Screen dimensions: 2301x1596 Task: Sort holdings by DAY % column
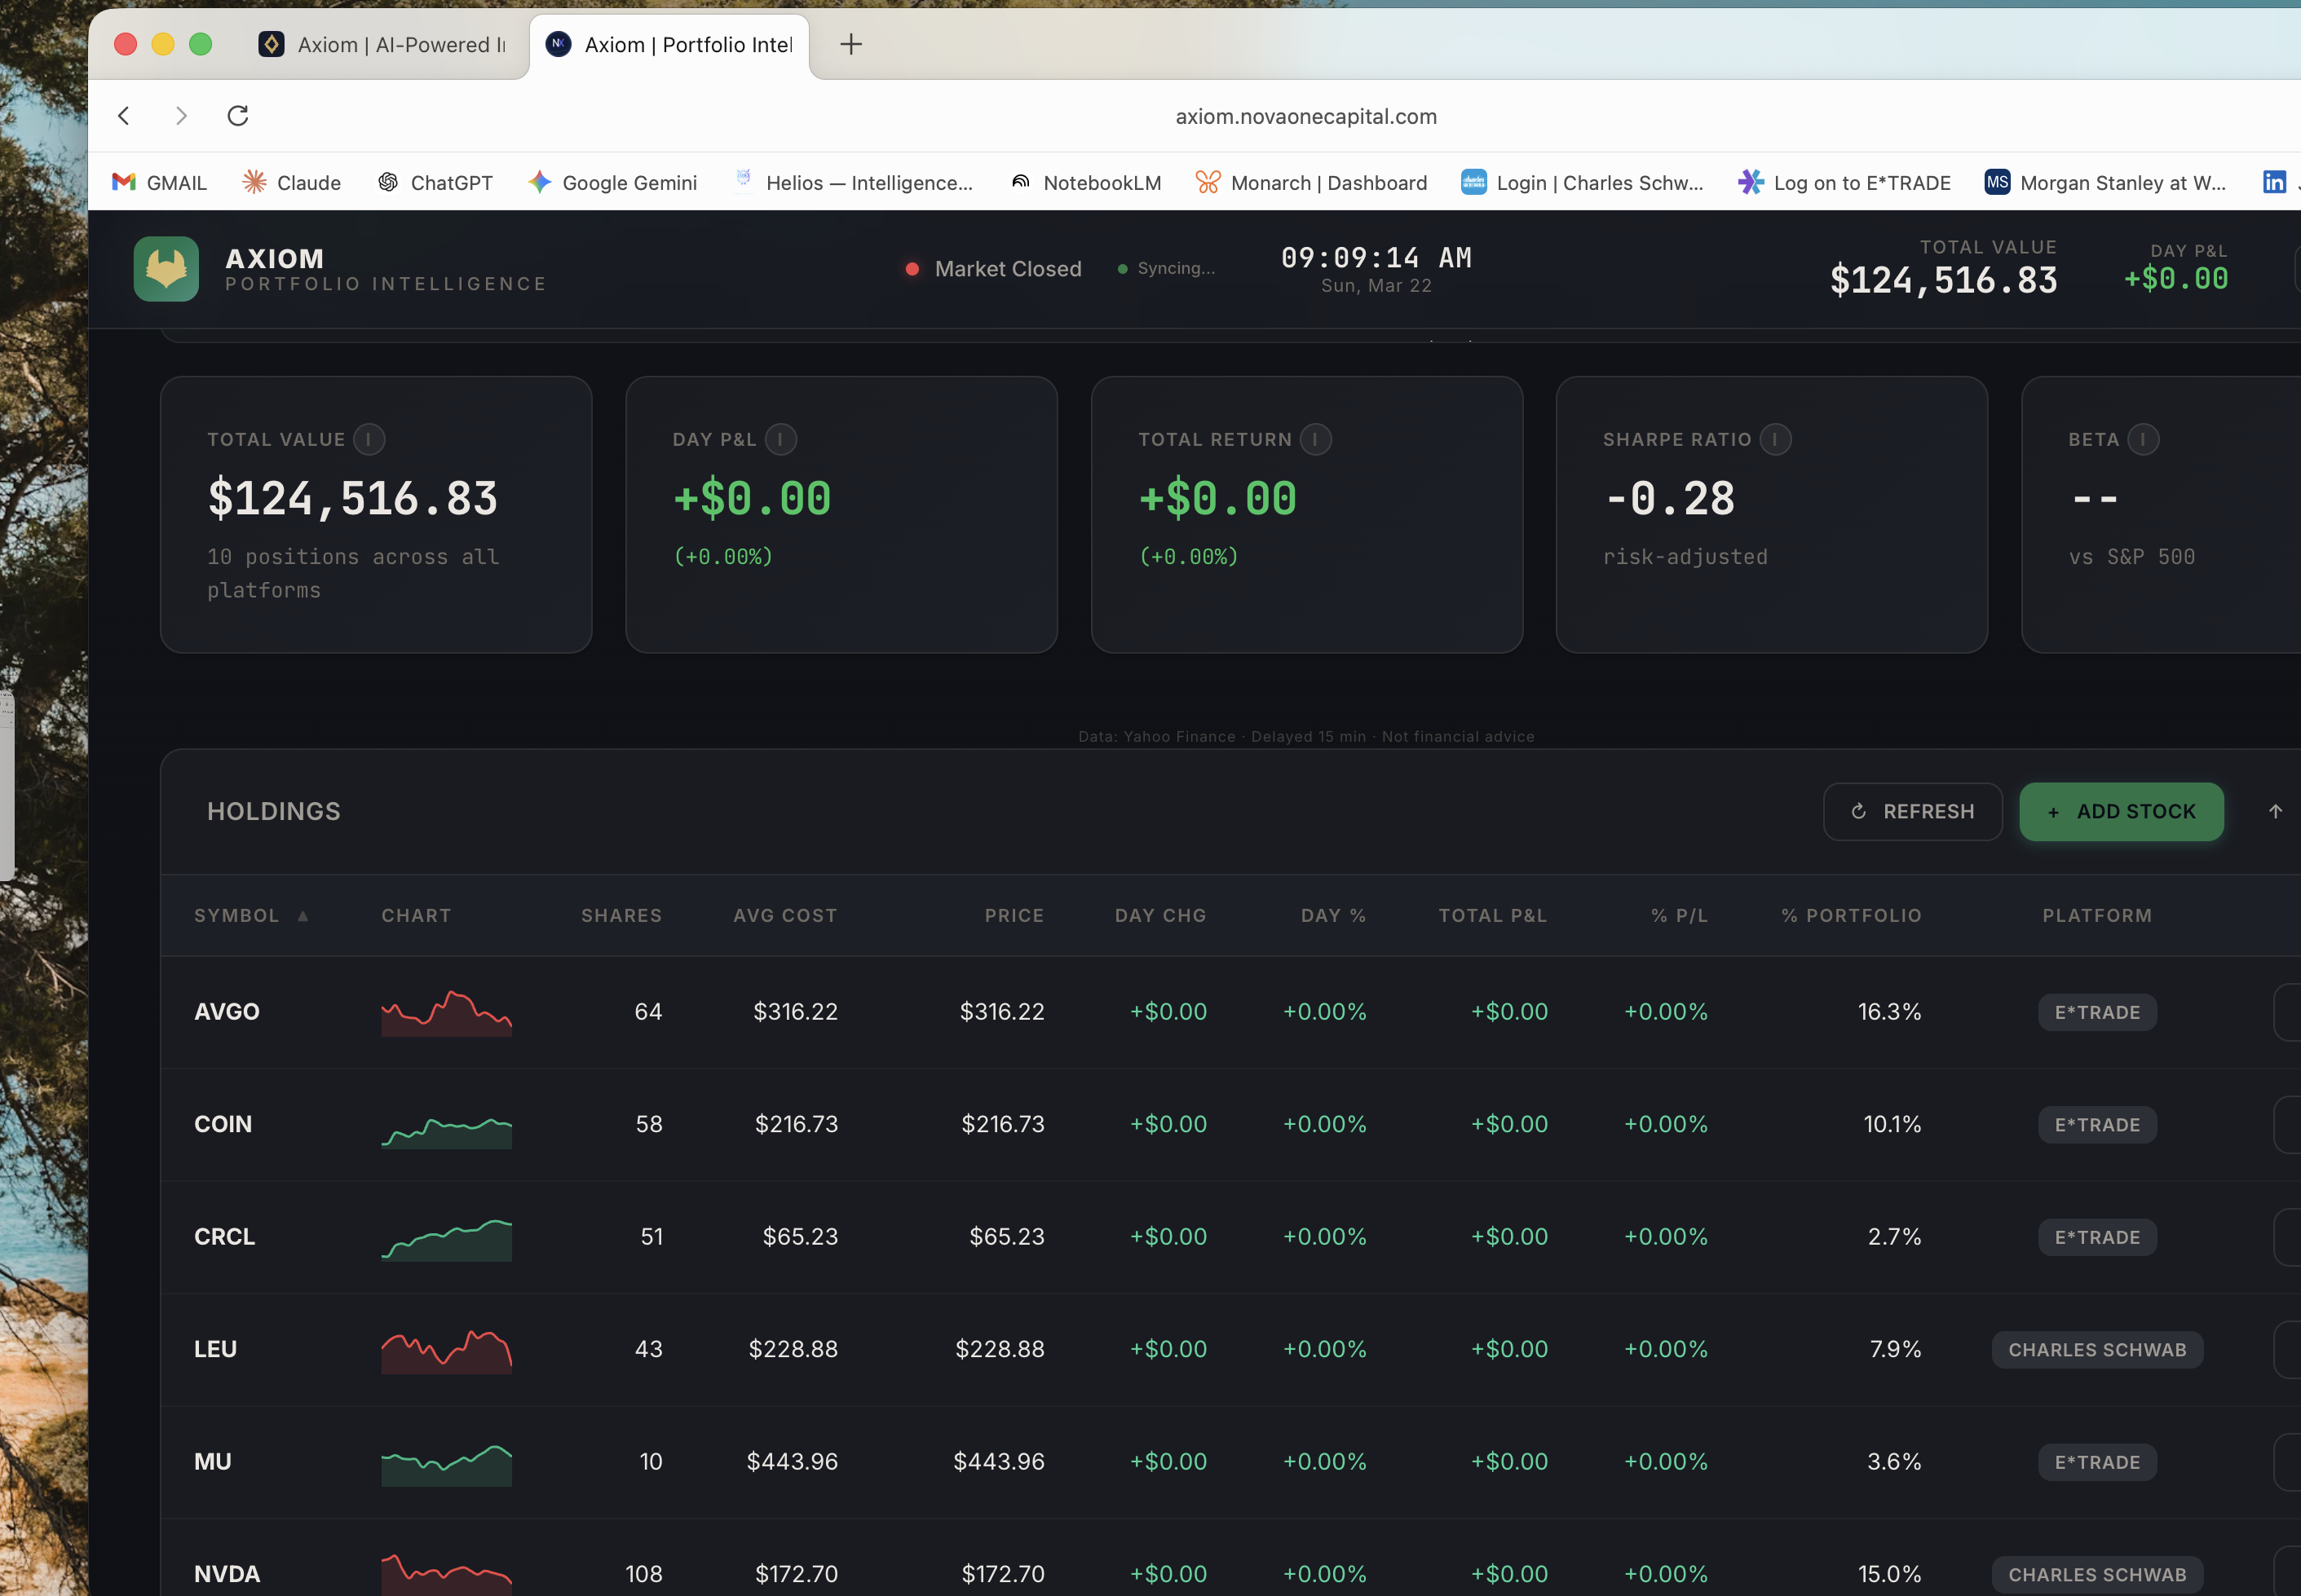[x=1332, y=915]
